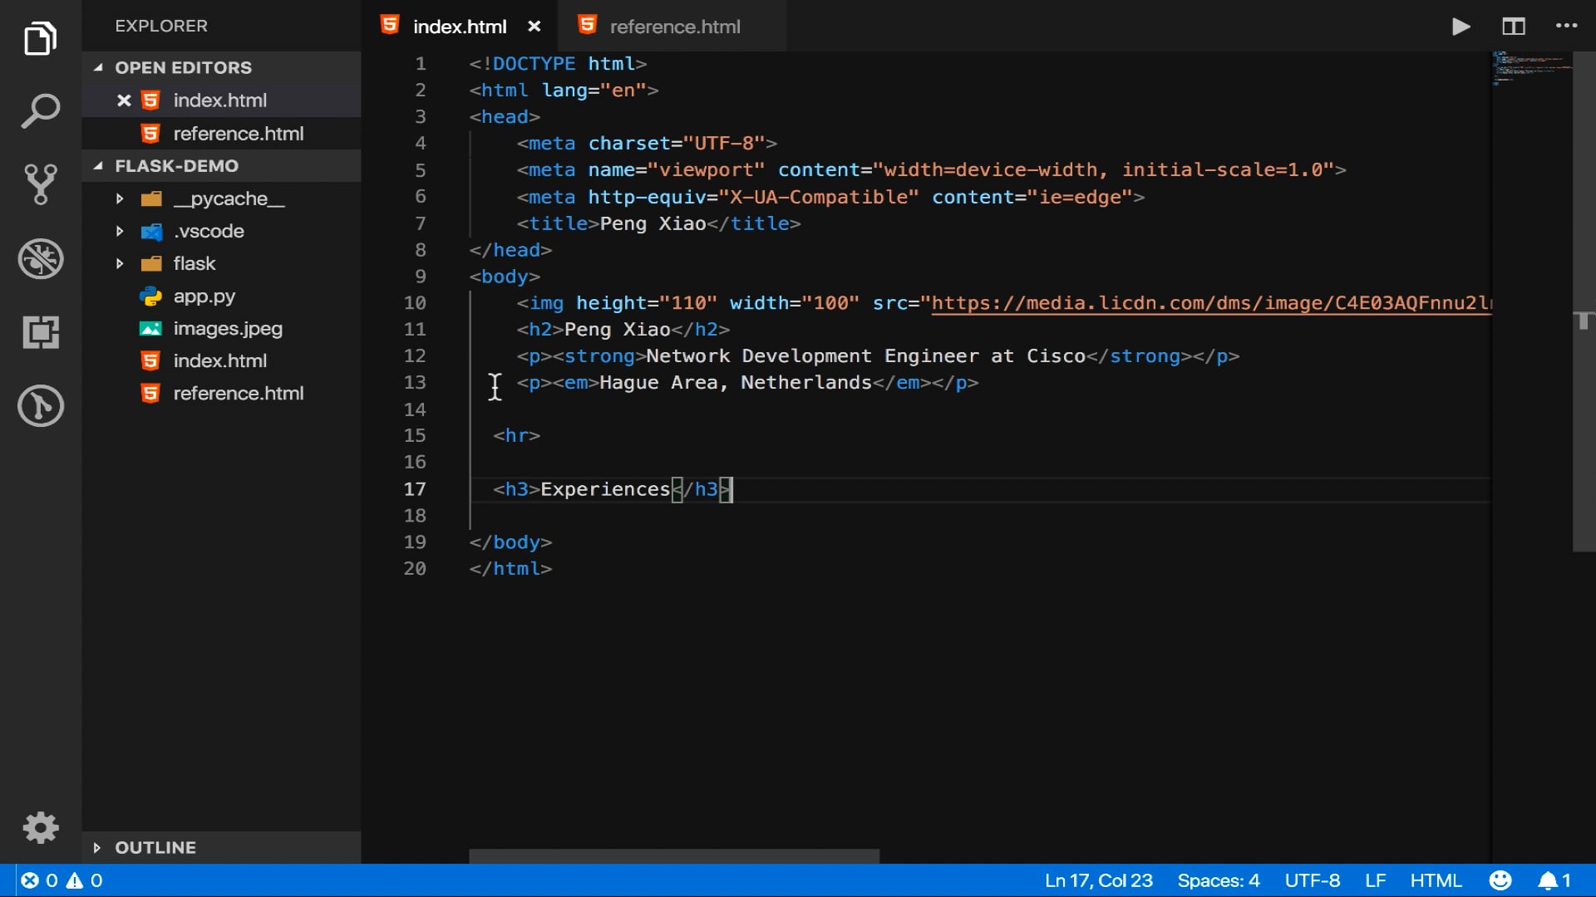
Task: Expand the __pycache__ folder
Action: pyautogui.click(x=229, y=199)
